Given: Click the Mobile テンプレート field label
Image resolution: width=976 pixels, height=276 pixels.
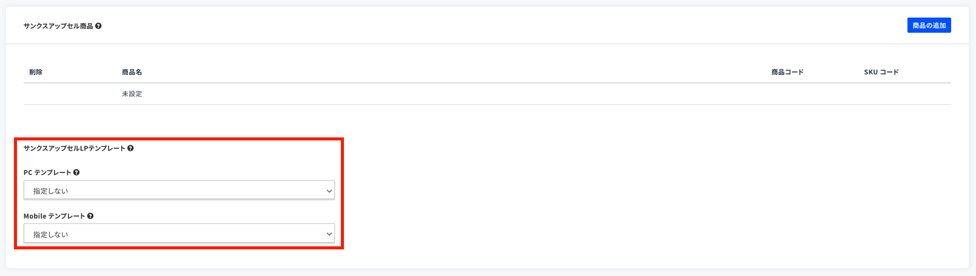Looking at the screenshot, I should click(x=55, y=216).
